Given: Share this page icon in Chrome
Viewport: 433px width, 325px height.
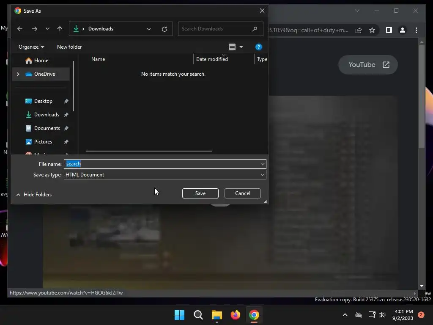Looking at the screenshot, I should coord(359,30).
